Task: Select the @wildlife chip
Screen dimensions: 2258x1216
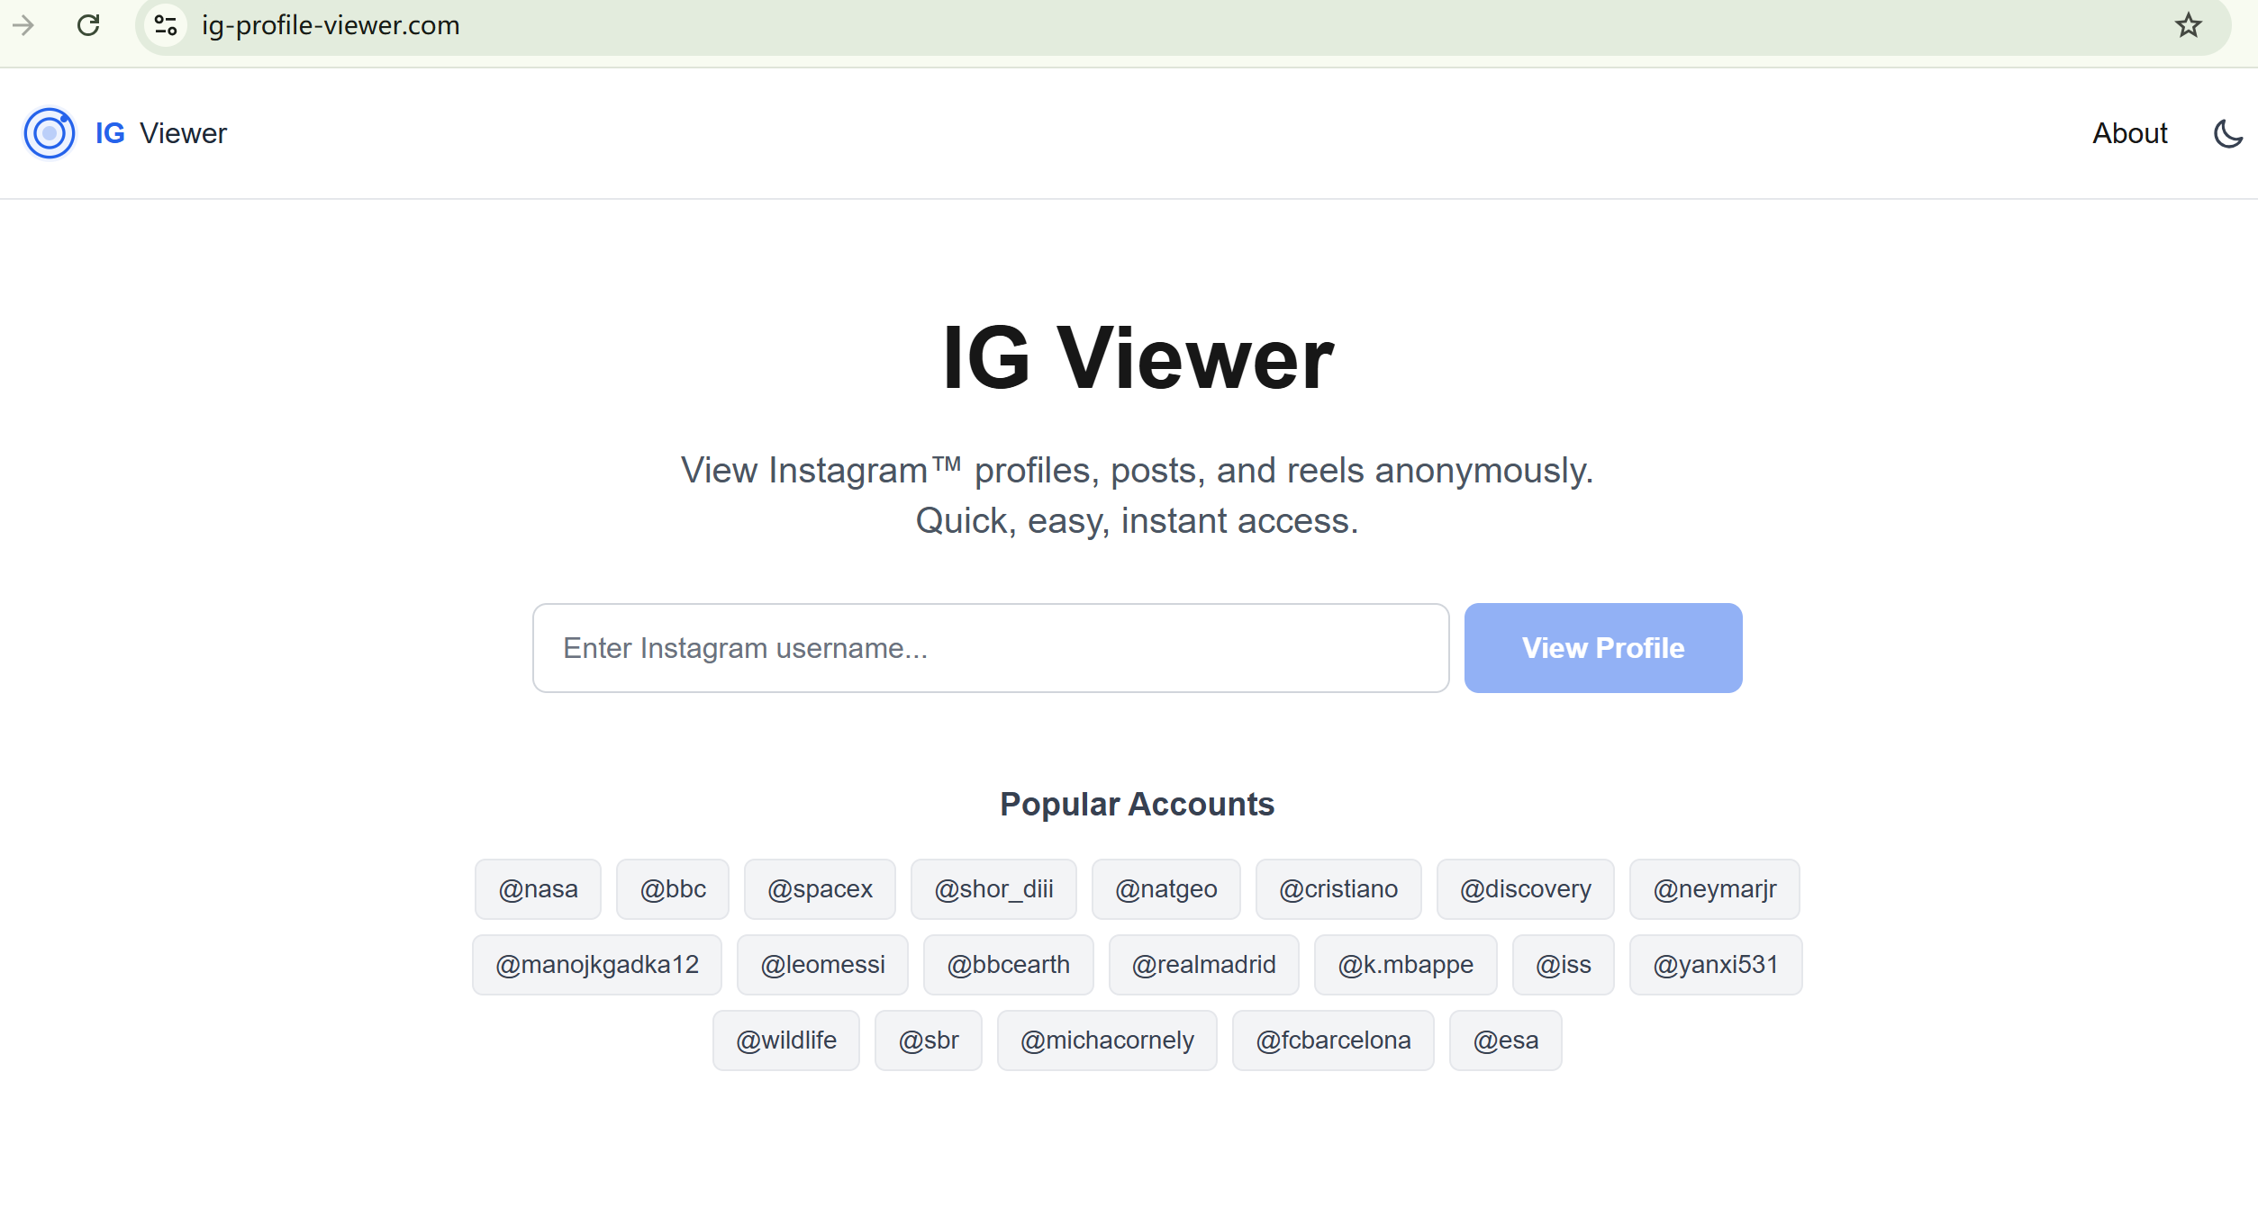Action: [x=784, y=1040]
